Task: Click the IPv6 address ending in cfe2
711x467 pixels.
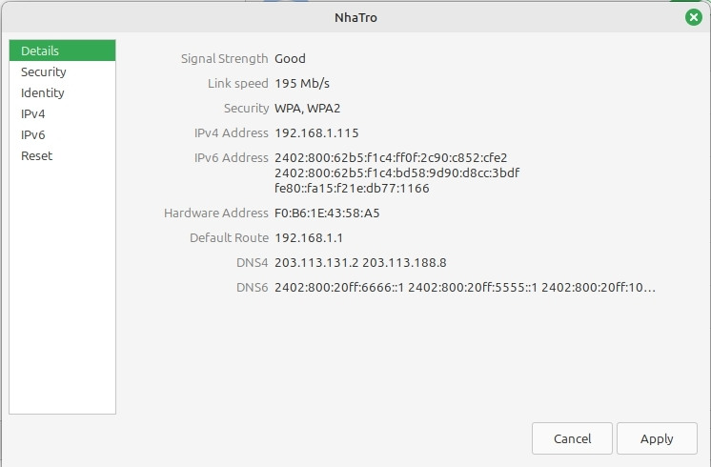Action: coord(391,157)
